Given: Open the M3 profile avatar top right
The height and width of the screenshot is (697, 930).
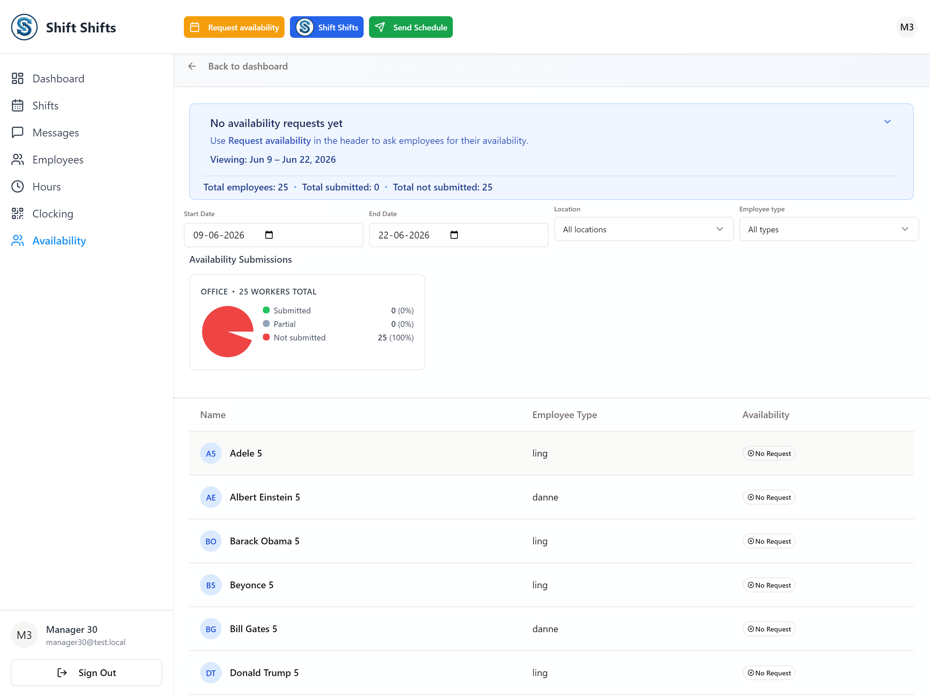Looking at the screenshot, I should pyautogui.click(x=907, y=27).
